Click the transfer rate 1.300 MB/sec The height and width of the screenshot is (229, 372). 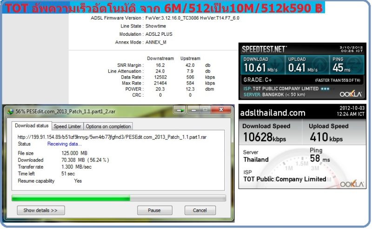[76, 167]
